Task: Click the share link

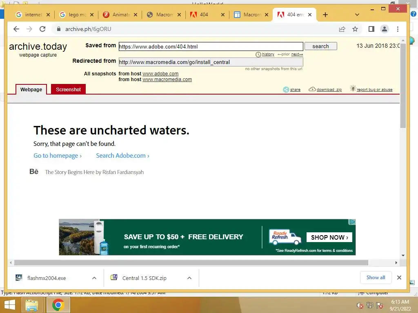Action: coord(295,90)
